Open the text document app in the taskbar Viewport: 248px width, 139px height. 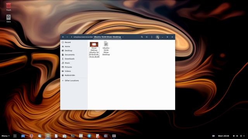(x=56, y=136)
